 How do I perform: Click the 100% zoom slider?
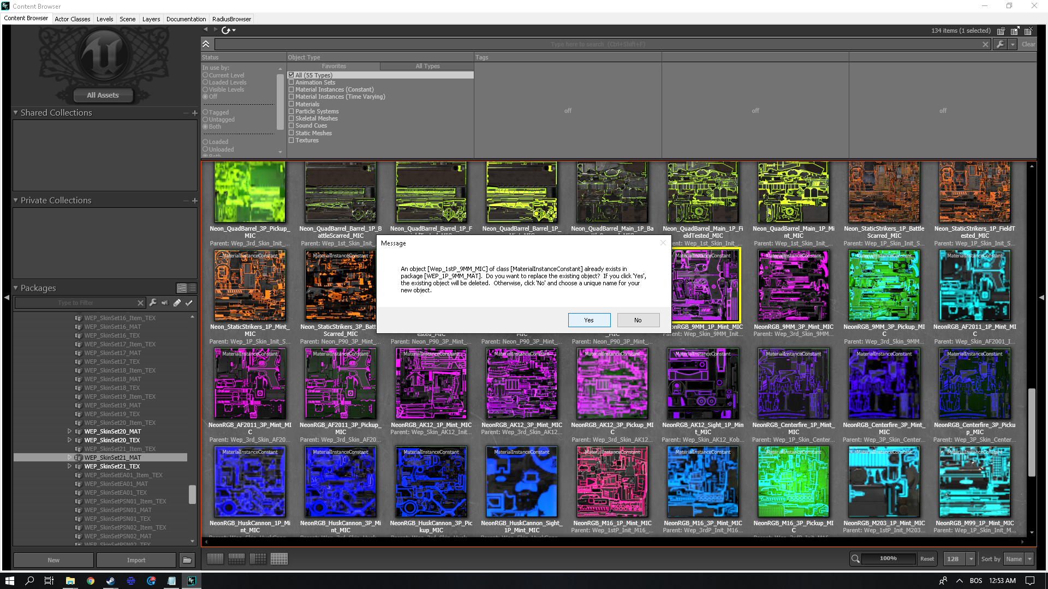tap(888, 559)
